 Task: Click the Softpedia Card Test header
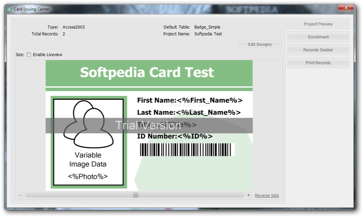click(x=147, y=72)
